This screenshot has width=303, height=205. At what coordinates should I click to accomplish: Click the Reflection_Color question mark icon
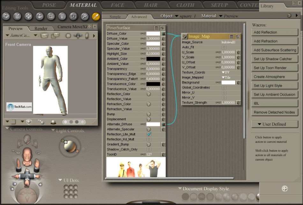(148, 94)
